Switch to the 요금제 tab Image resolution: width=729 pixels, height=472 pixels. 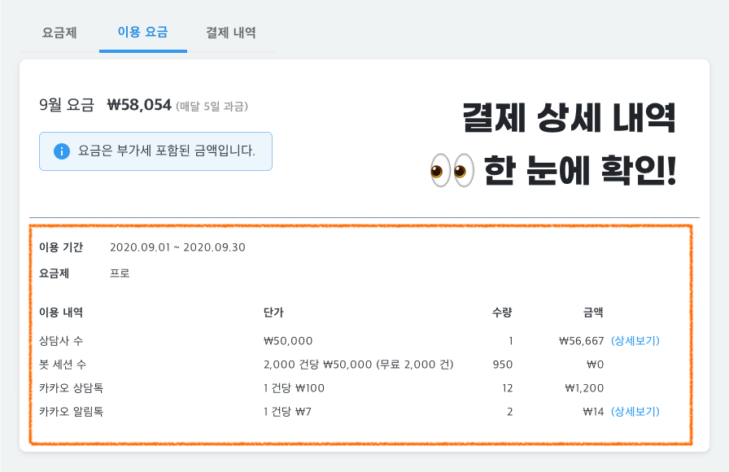pyautogui.click(x=59, y=33)
